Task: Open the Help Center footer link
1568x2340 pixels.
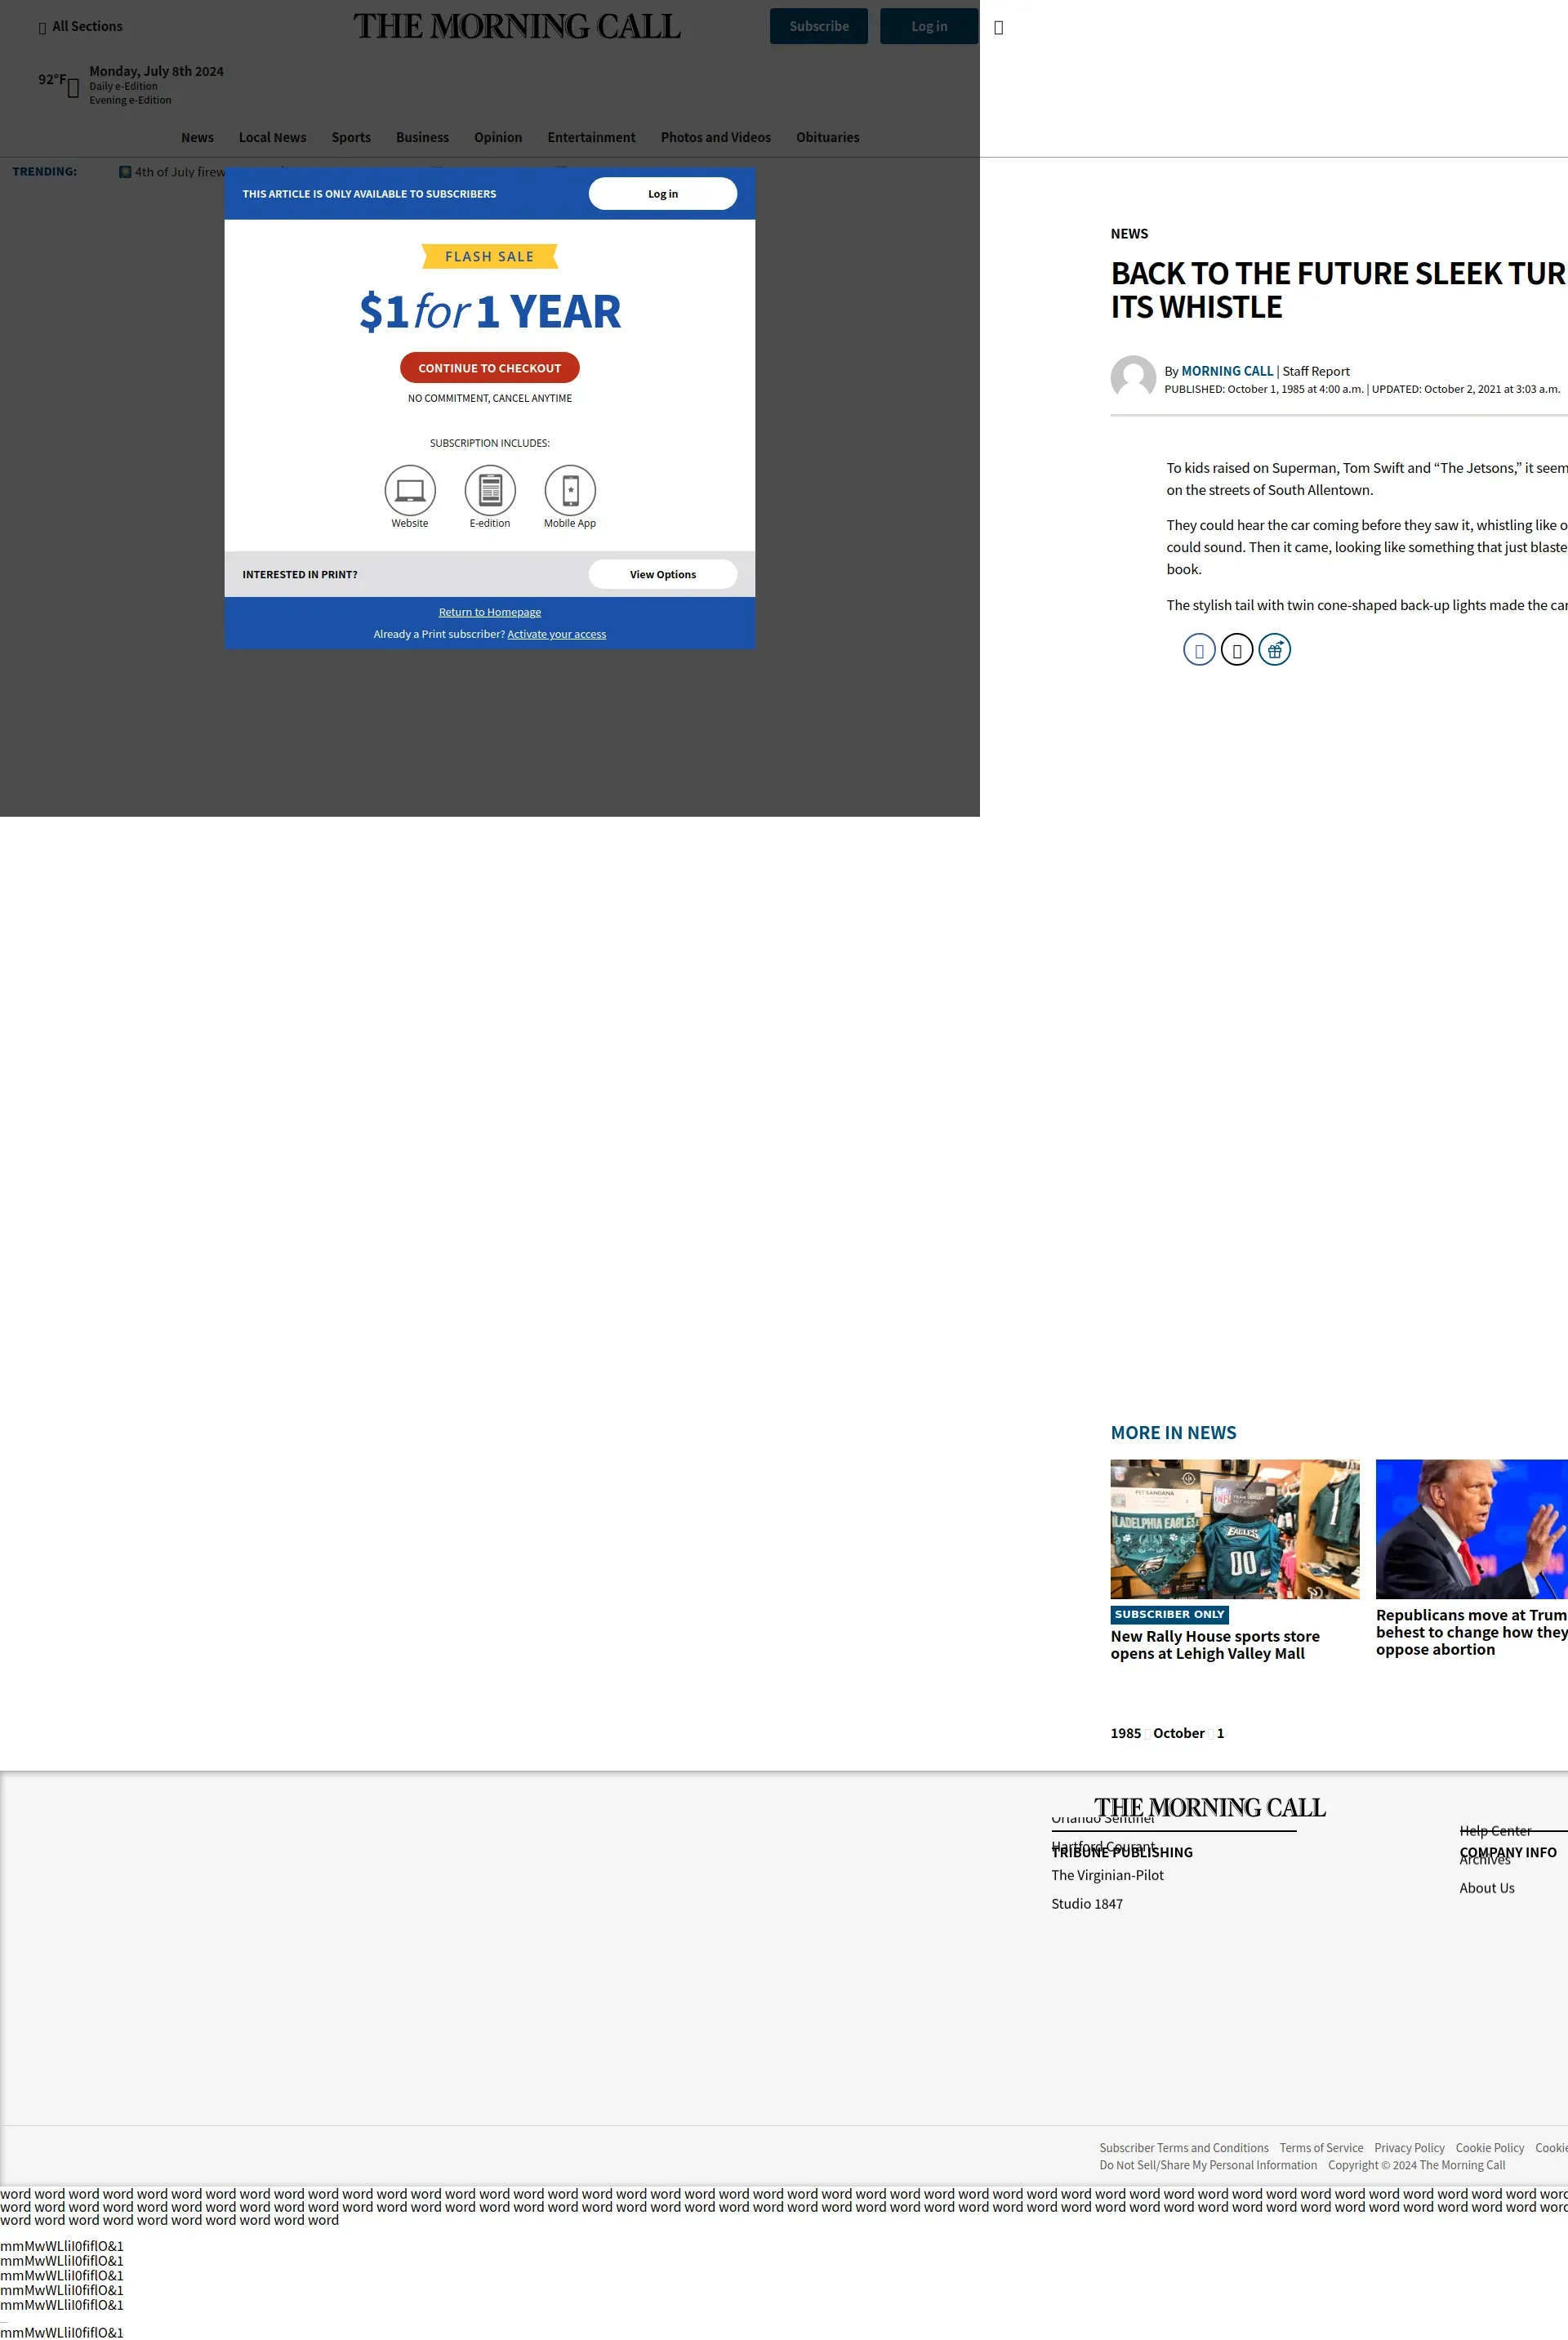Action: [1495, 1831]
